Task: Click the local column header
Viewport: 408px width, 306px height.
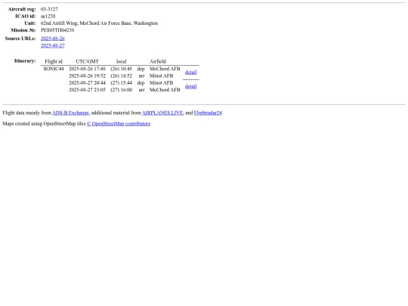Action: (121, 62)
